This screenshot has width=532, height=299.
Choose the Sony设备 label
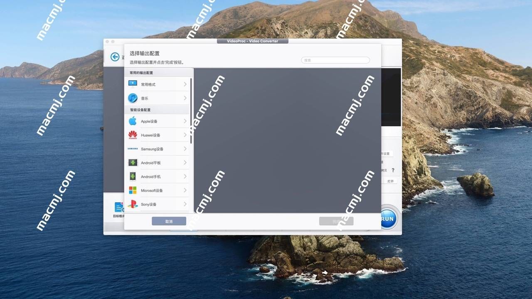tap(149, 204)
